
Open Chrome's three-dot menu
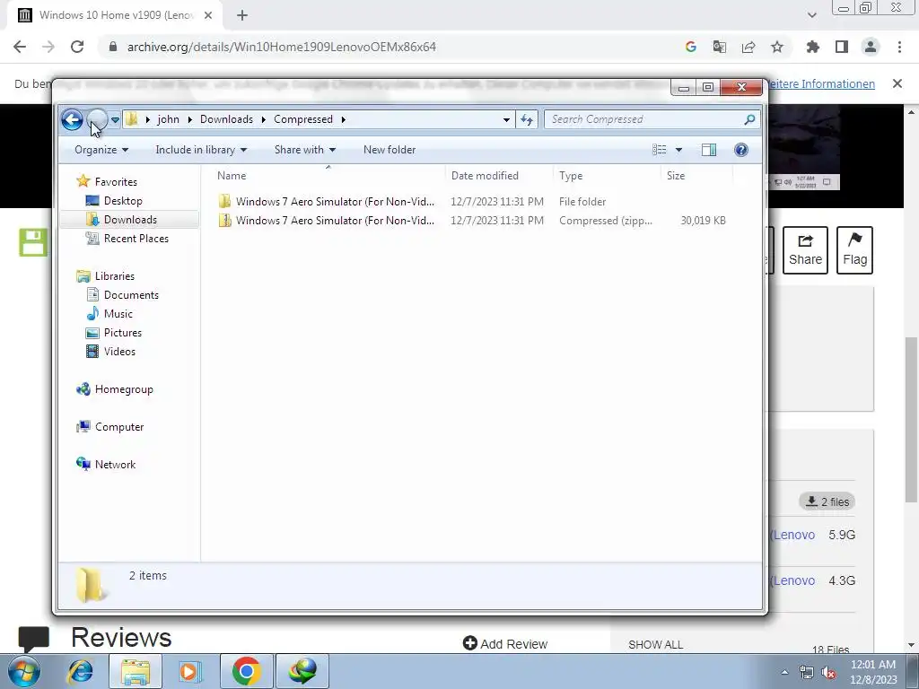(899, 47)
